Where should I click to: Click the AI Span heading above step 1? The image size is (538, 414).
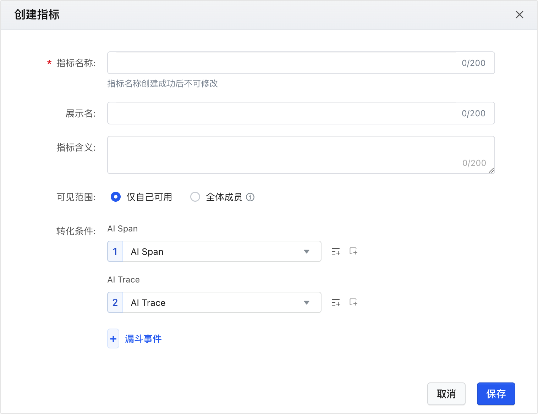pos(122,229)
